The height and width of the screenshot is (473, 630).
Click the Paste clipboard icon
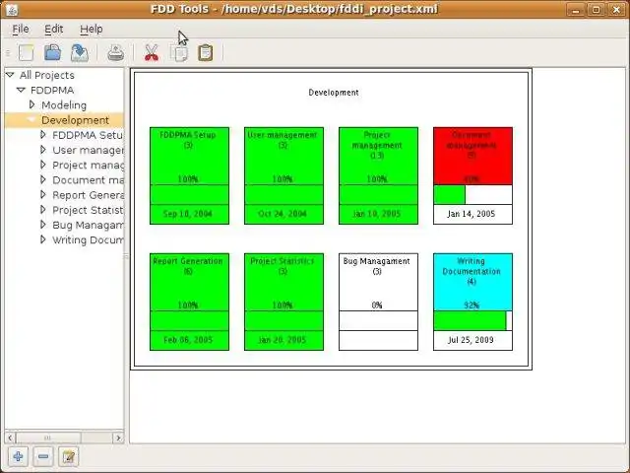206,52
